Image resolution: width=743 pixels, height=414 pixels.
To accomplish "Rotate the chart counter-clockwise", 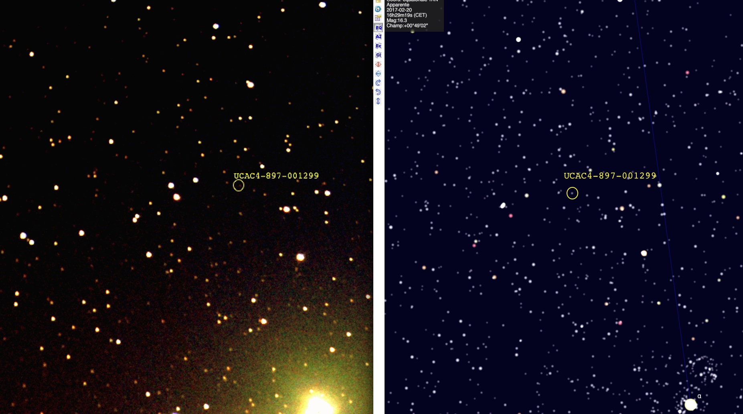I will [378, 92].
